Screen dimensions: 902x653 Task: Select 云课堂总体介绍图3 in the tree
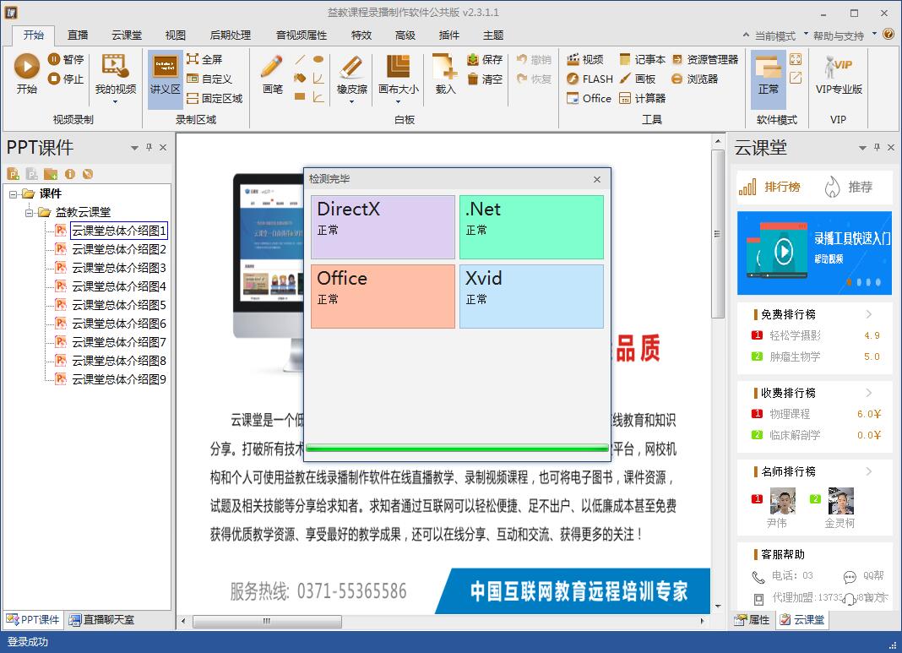[x=119, y=268]
